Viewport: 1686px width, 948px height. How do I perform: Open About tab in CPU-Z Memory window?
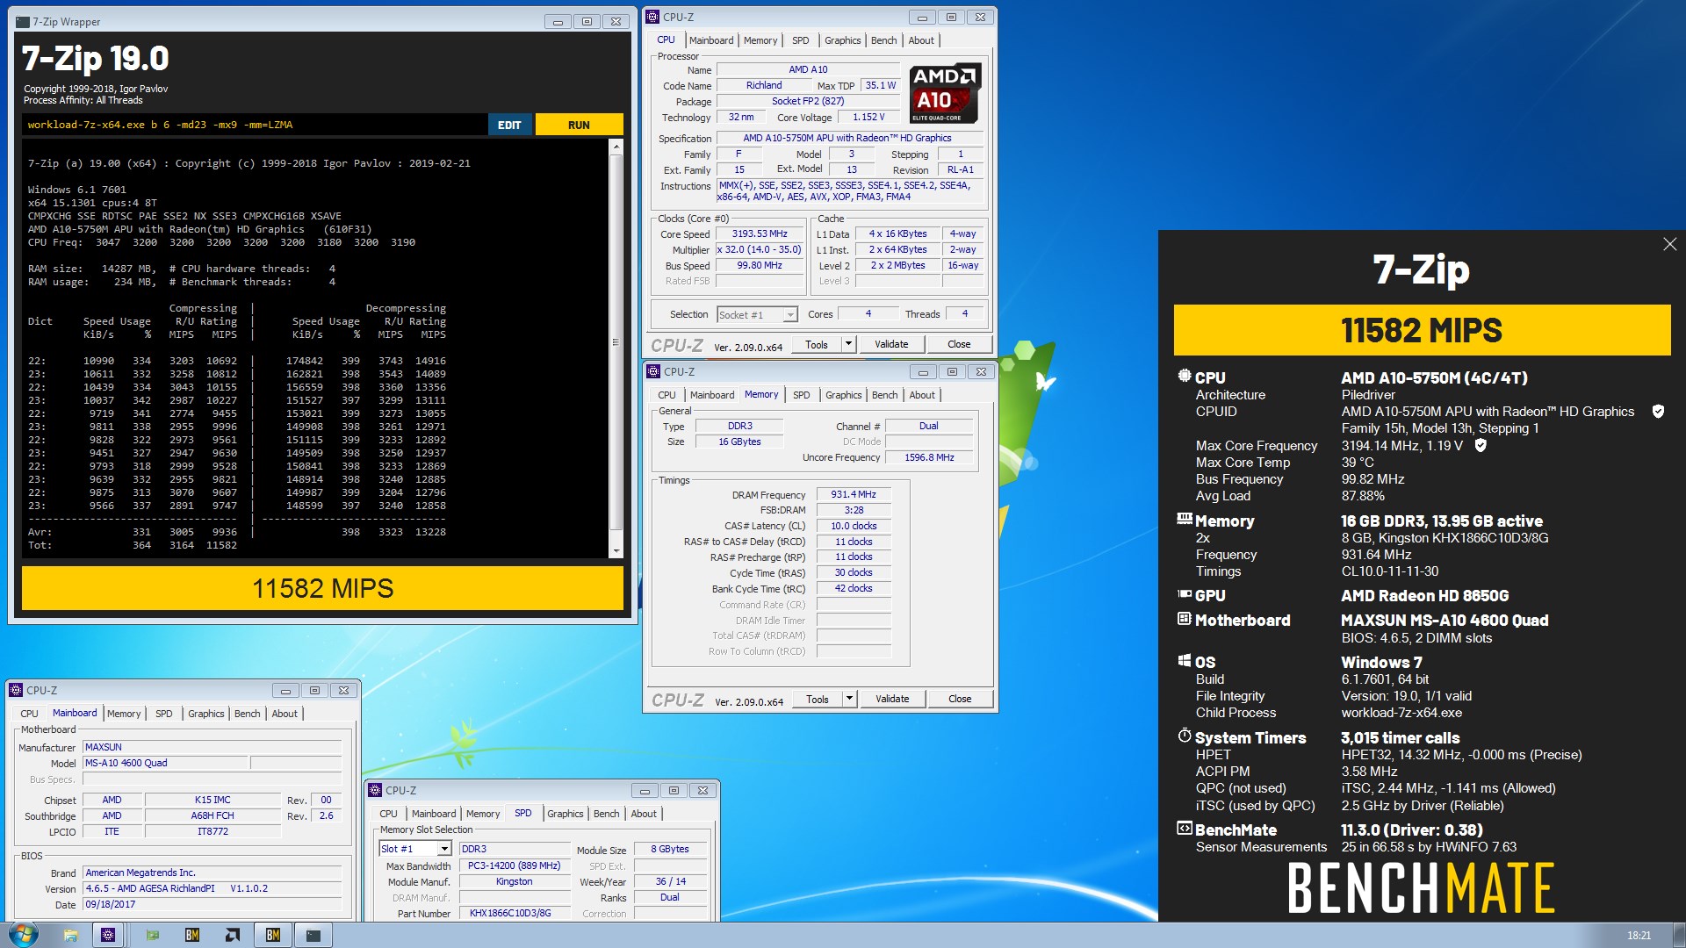coord(922,395)
